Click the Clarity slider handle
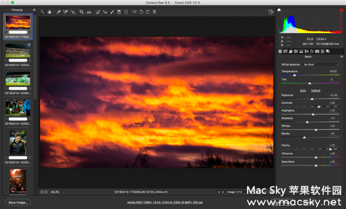The image size is (346, 209). [x=330, y=149]
